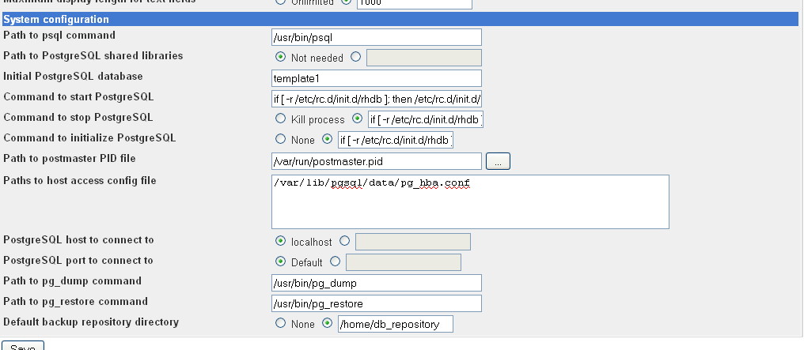Click the pg_restore command path field
This screenshot has height=350, width=804.
[x=376, y=303]
